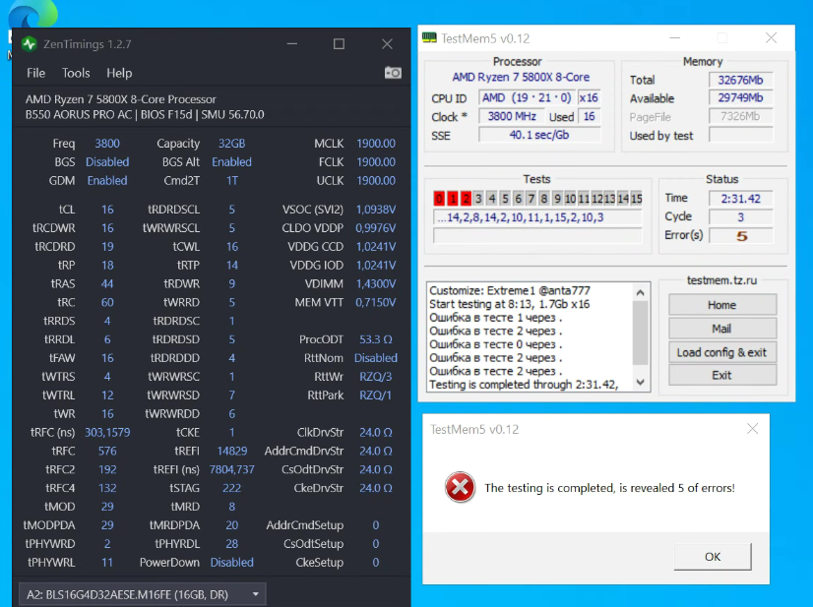
Task: Click red test box 2
Action: tap(466, 199)
